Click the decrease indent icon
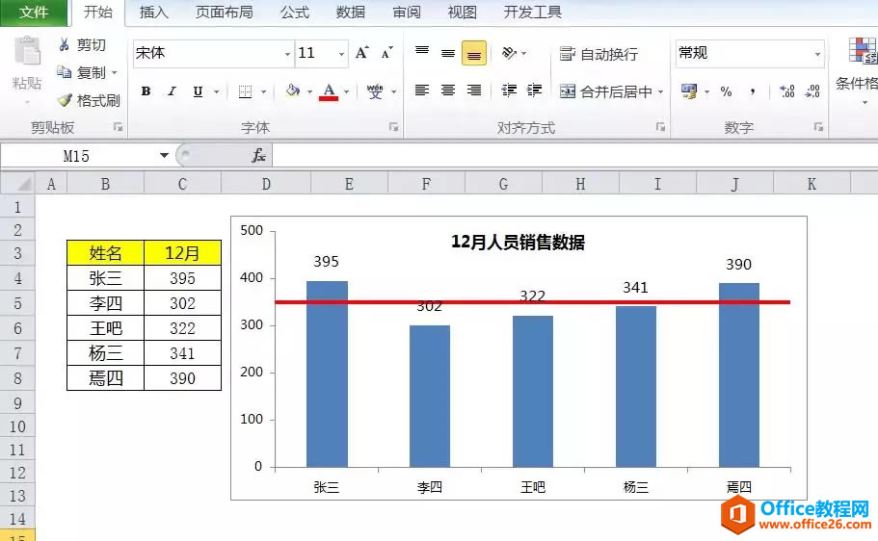The image size is (878, 541). point(509,90)
